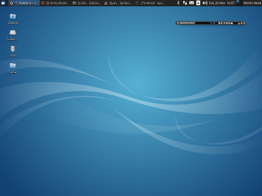Open the Martin Kosik user menu
Image resolution: width=262 pixels, height=196 pixels.
(252, 3)
